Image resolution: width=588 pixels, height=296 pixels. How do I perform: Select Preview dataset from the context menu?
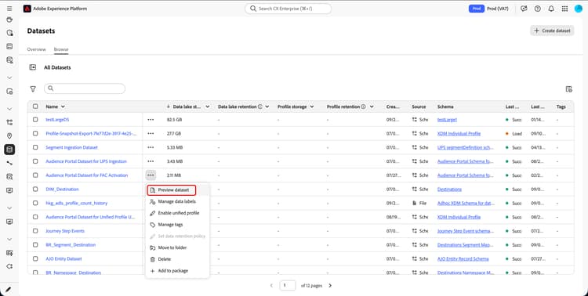(172, 190)
